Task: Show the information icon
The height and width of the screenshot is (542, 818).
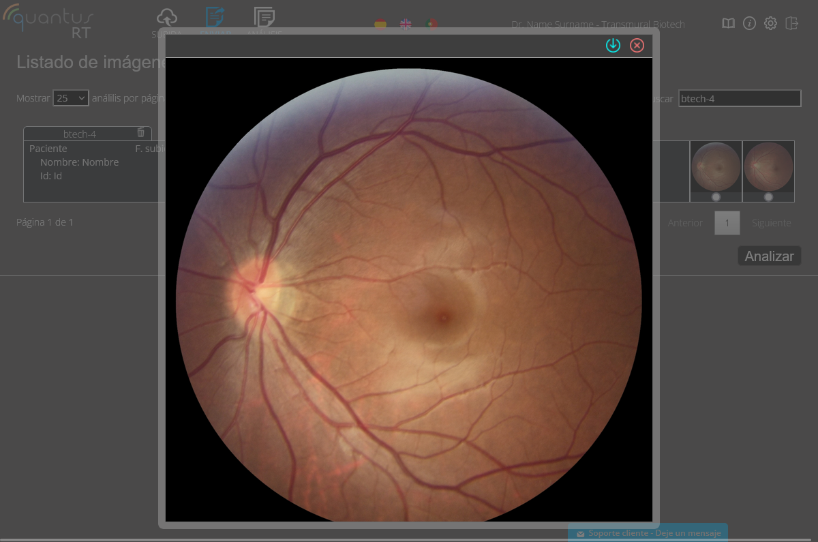Action: point(749,24)
